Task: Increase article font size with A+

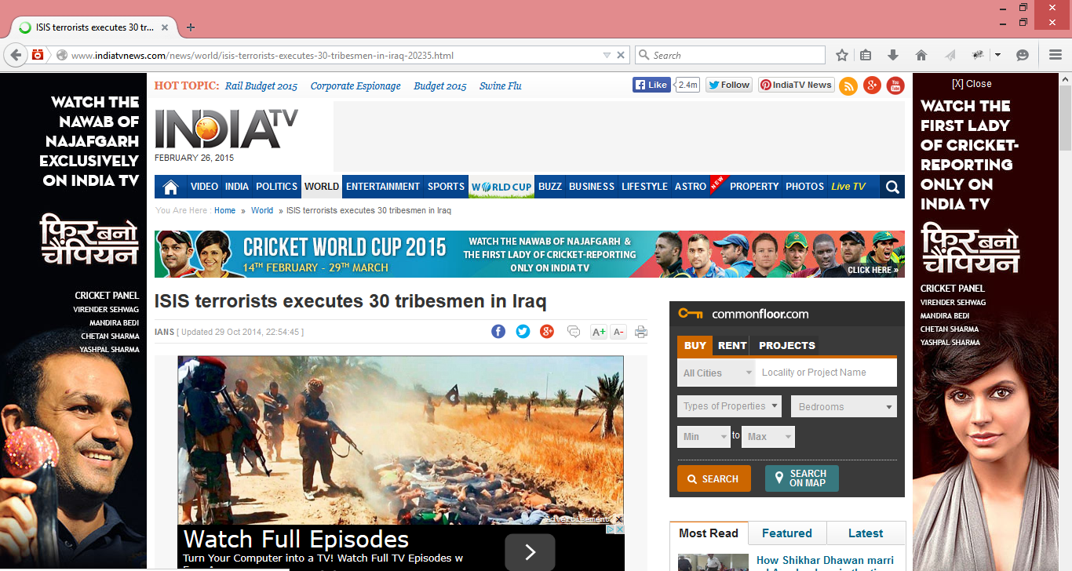Action: [598, 332]
